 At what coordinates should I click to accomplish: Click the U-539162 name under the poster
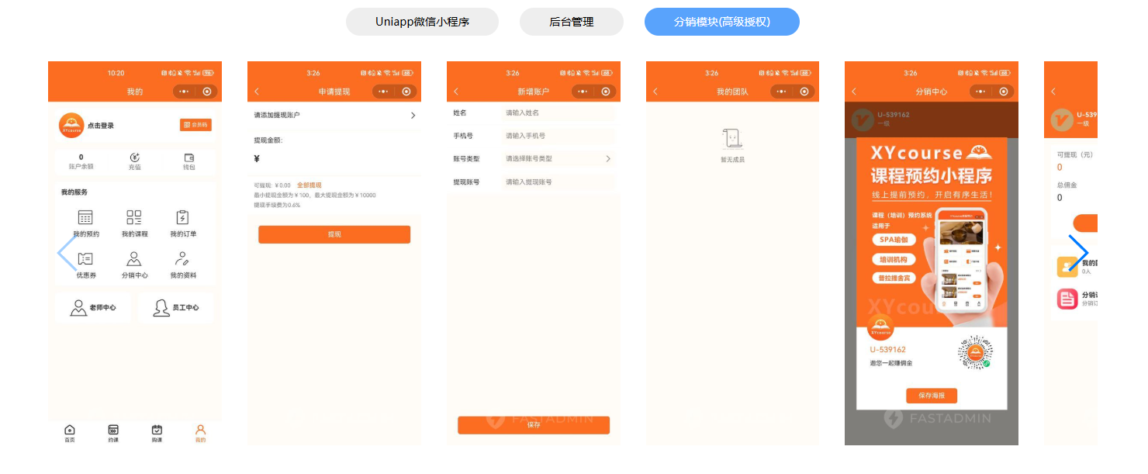click(887, 350)
